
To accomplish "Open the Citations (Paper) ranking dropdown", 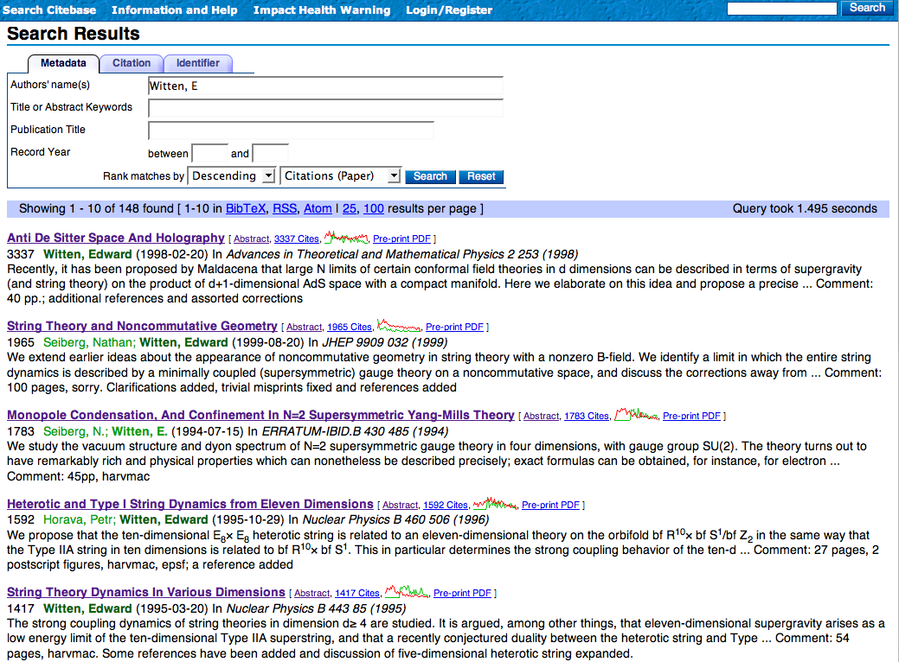I will 341,176.
